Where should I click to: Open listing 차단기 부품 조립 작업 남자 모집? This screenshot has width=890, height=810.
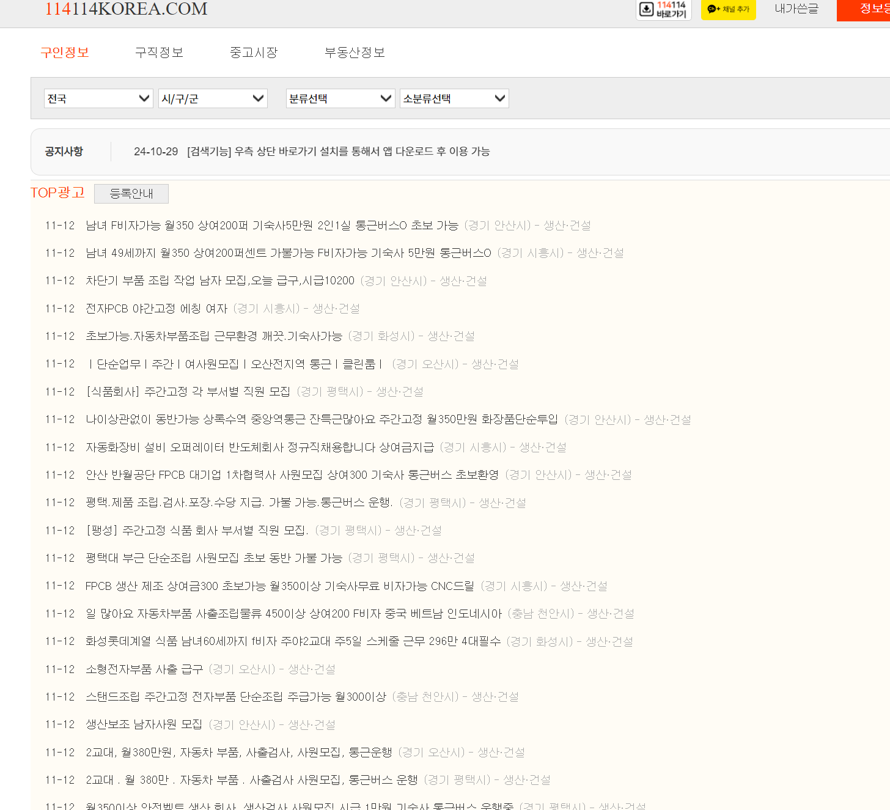point(220,281)
